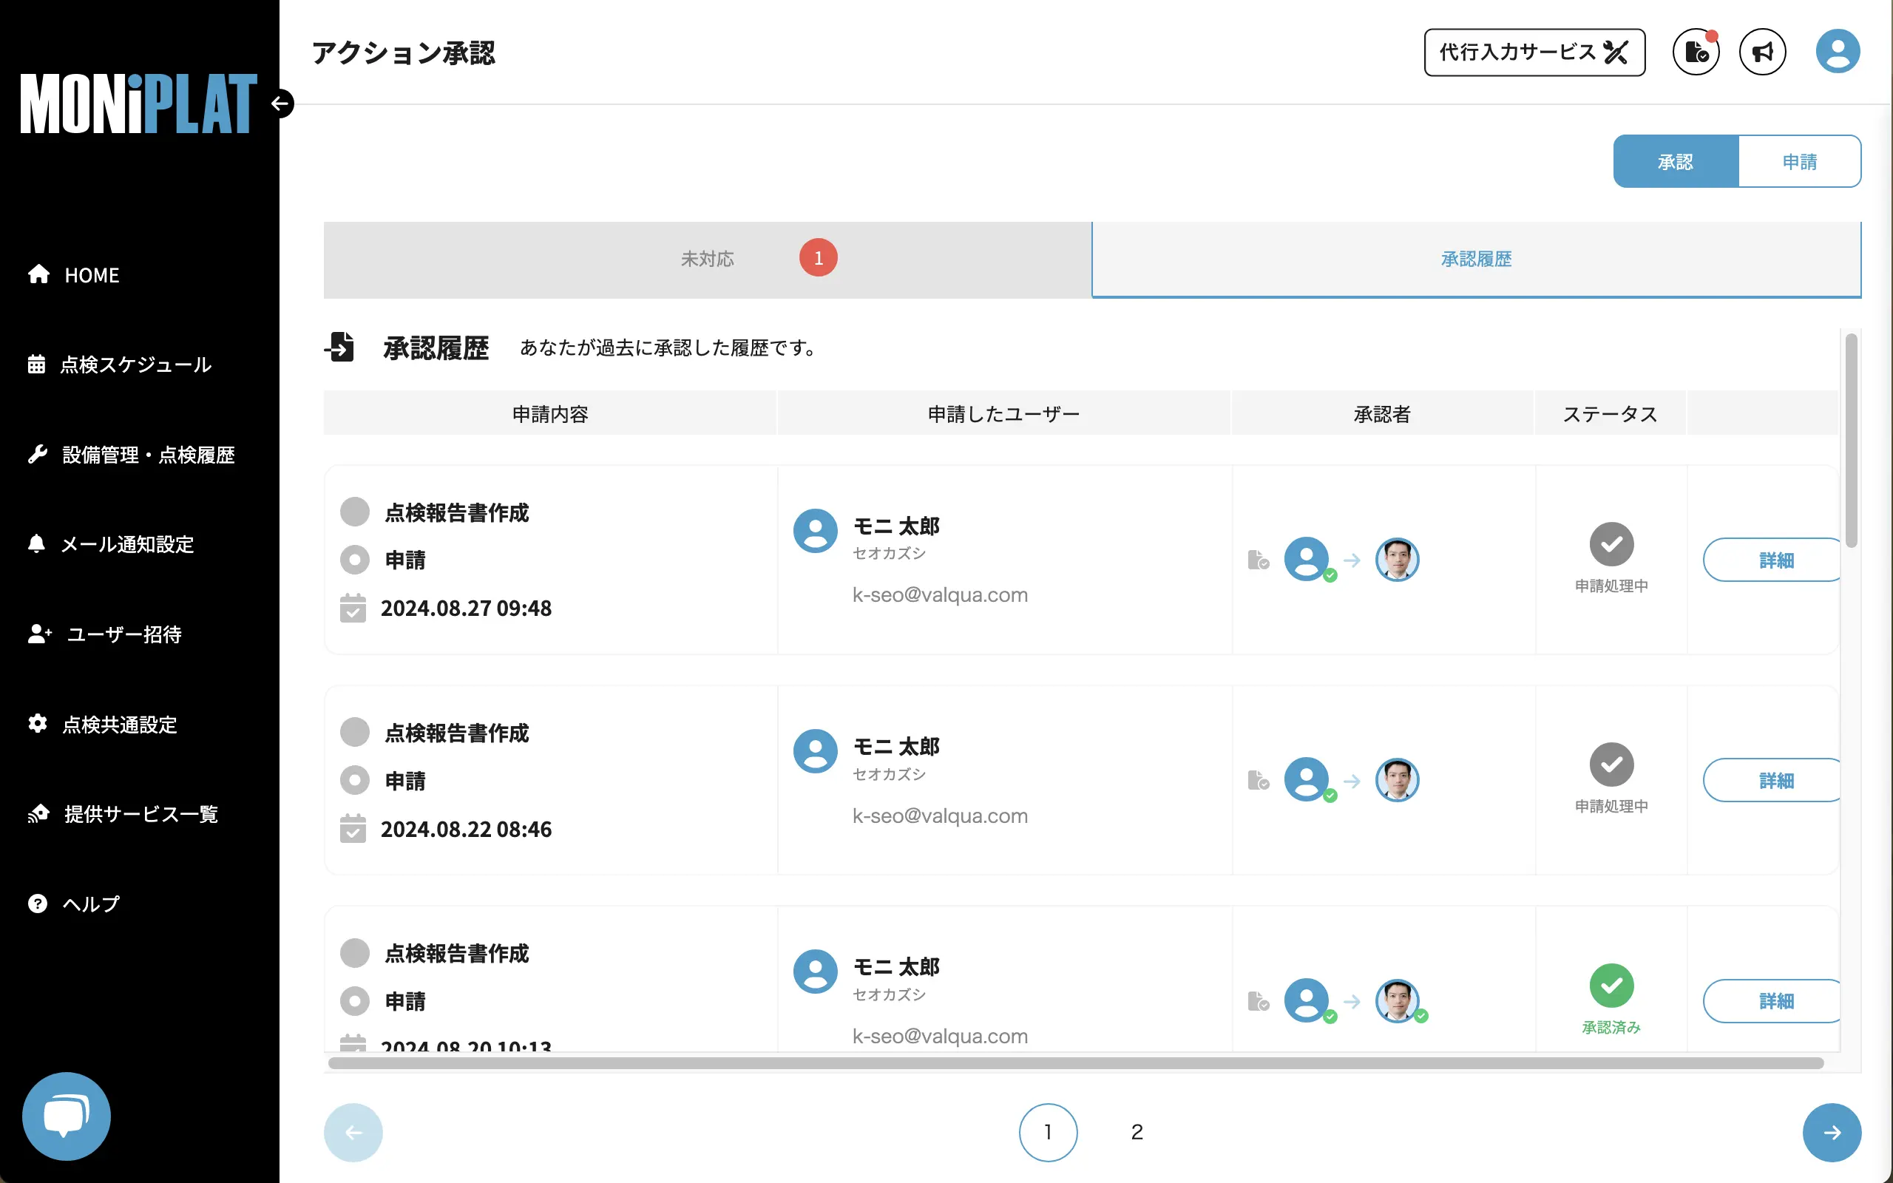Switch to the 未対応 tab
Screen dimensions: 1893x1183
point(708,259)
